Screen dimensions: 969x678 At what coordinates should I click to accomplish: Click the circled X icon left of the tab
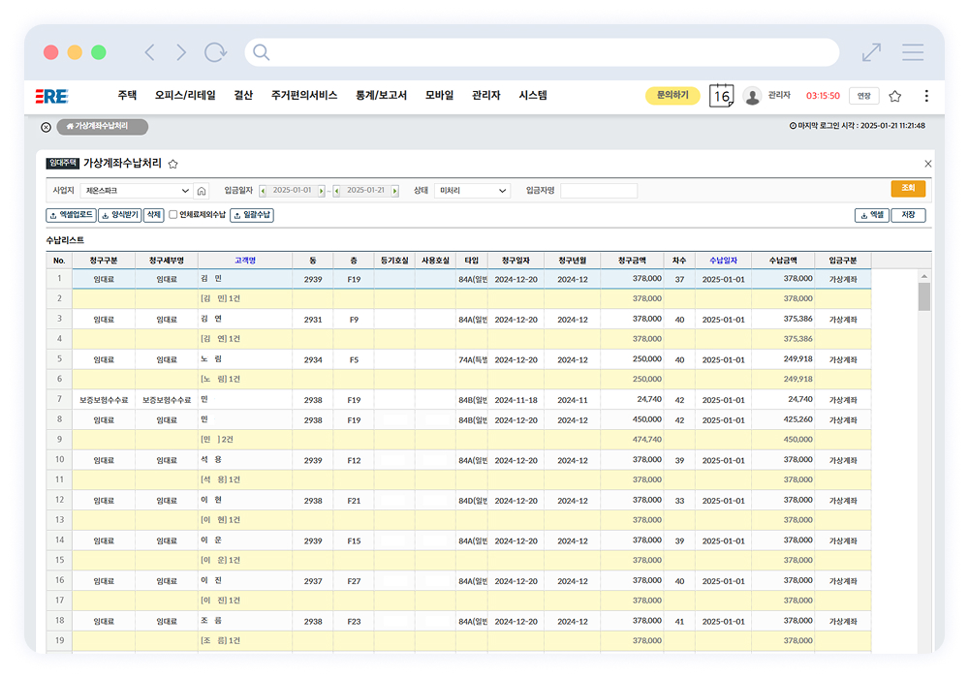click(46, 127)
